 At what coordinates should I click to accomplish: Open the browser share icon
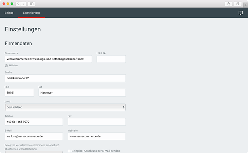click(229, 4)
